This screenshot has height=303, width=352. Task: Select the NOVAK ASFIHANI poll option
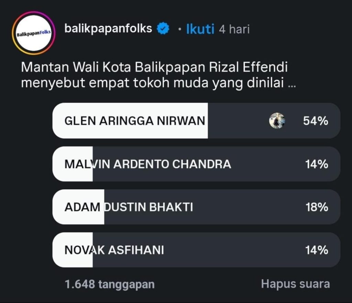click(x=196, y=250)
